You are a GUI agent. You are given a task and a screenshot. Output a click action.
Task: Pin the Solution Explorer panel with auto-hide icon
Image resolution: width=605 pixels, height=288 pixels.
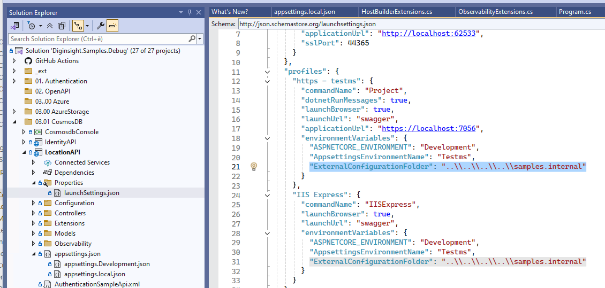(190, 12)
